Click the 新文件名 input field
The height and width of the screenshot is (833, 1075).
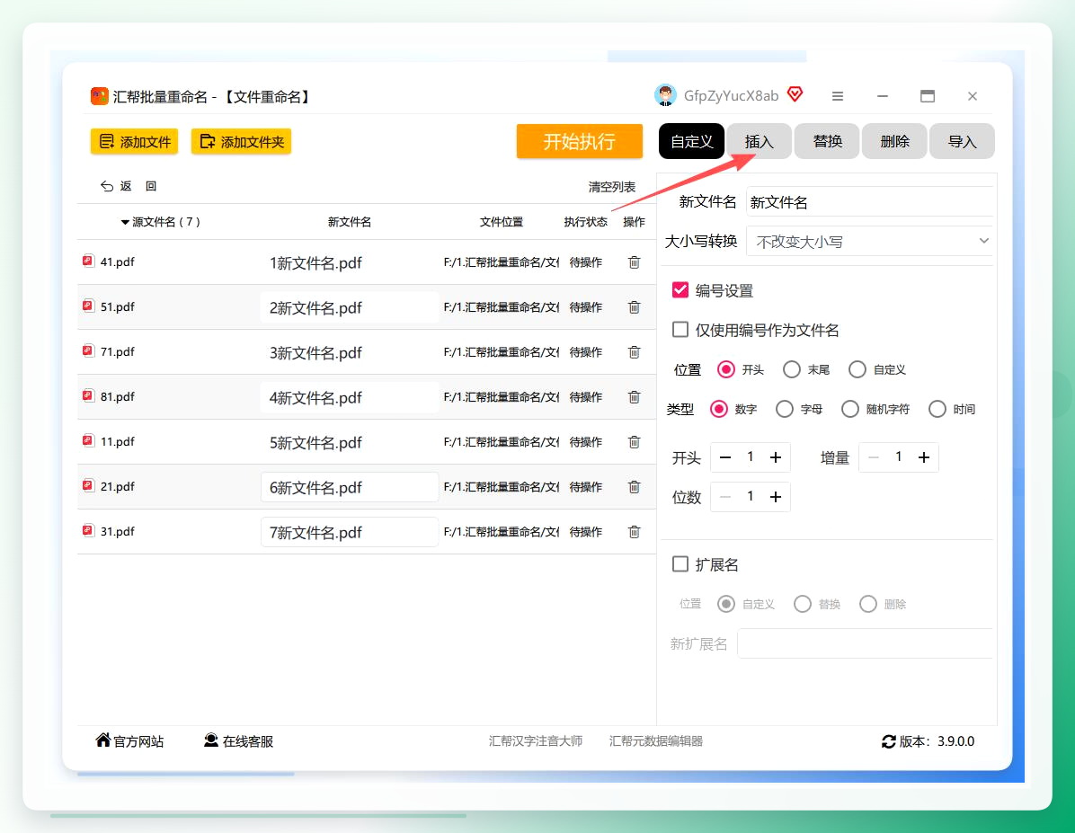(869, 202)
